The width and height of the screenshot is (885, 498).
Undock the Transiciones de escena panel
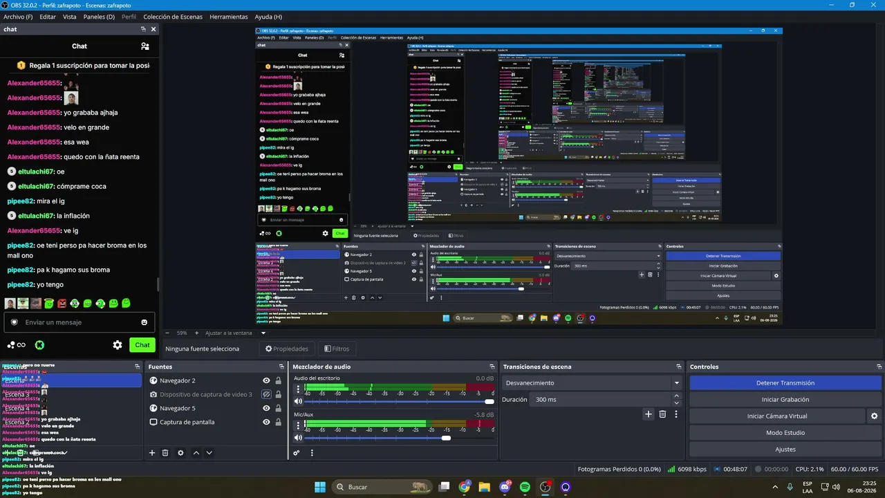click(x=679, y=367)
